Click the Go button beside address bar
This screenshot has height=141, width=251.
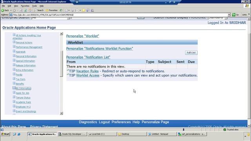[235, 15]
